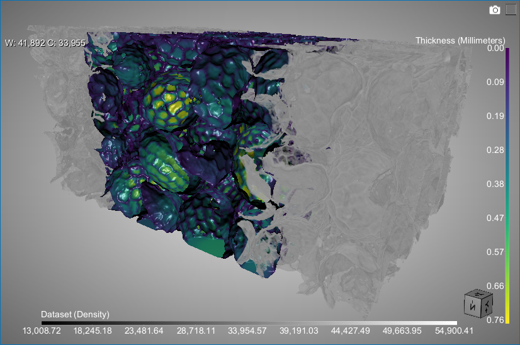Click the 0.00 thickness scale label
This screenshot has width=520, height=345.
pos(495,48)
